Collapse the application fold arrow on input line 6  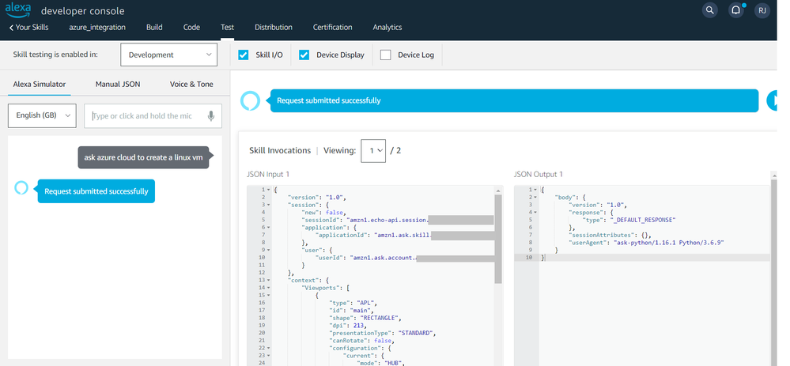tap(269, 228)
